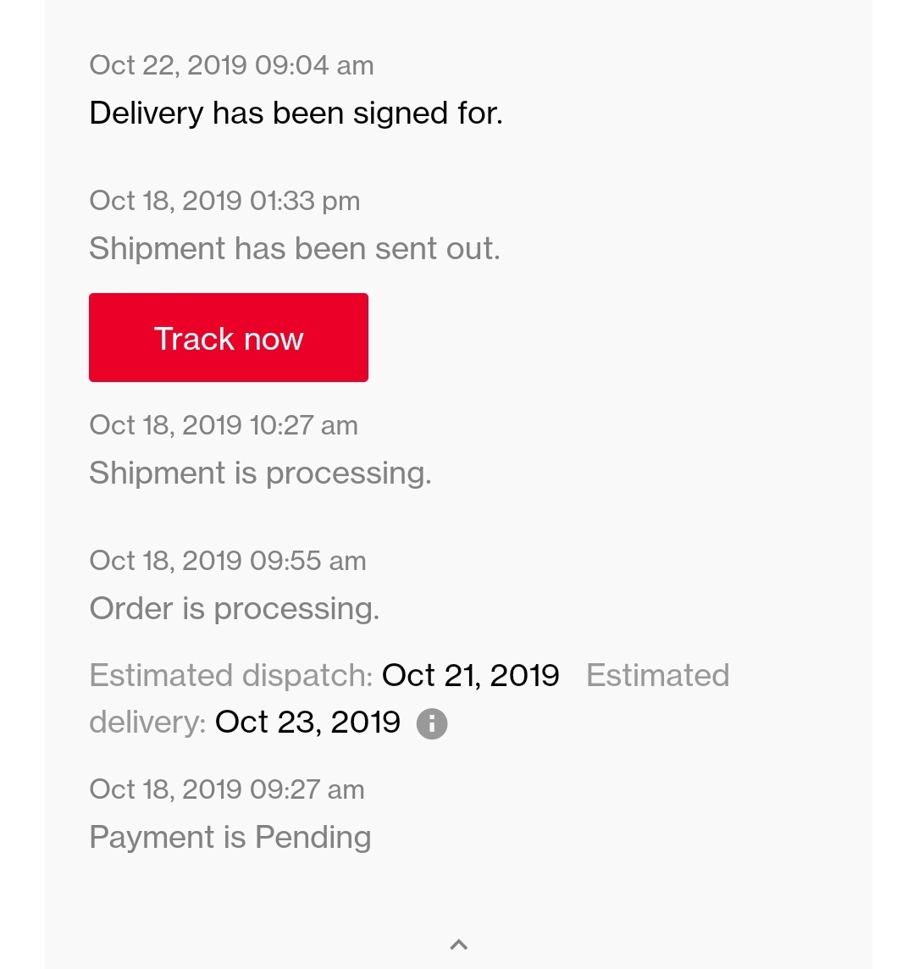Click the Oct 21, 2019 dispatch date
The image size is (913, 969).
[471, 674]
